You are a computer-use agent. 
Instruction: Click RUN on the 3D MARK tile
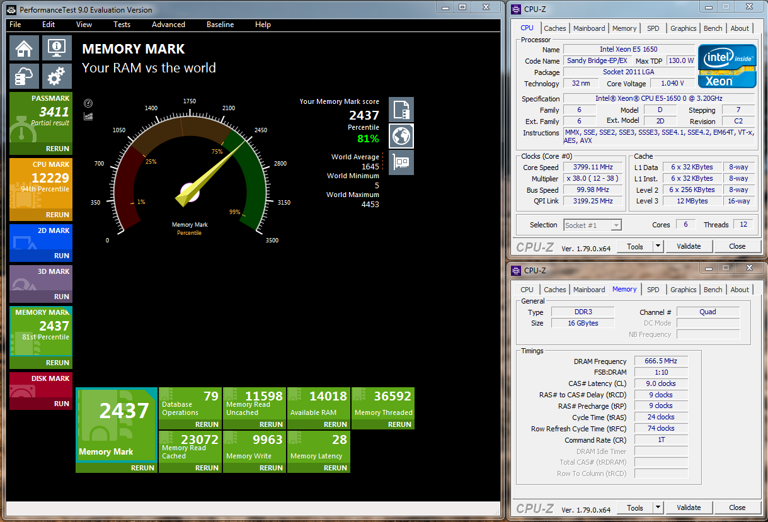[62, 297]
